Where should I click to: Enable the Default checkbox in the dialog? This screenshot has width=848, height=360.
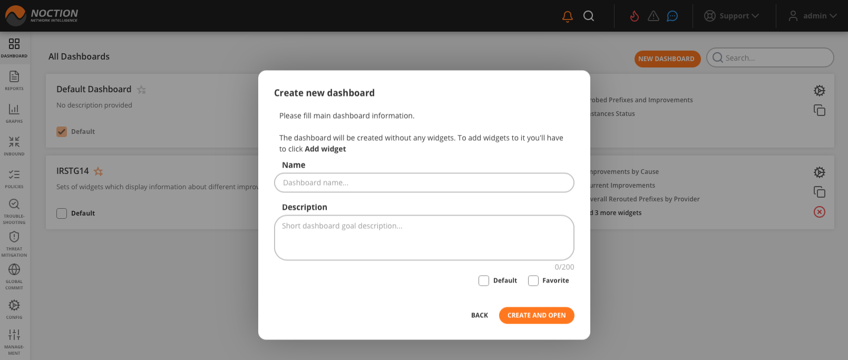[484, 280]
